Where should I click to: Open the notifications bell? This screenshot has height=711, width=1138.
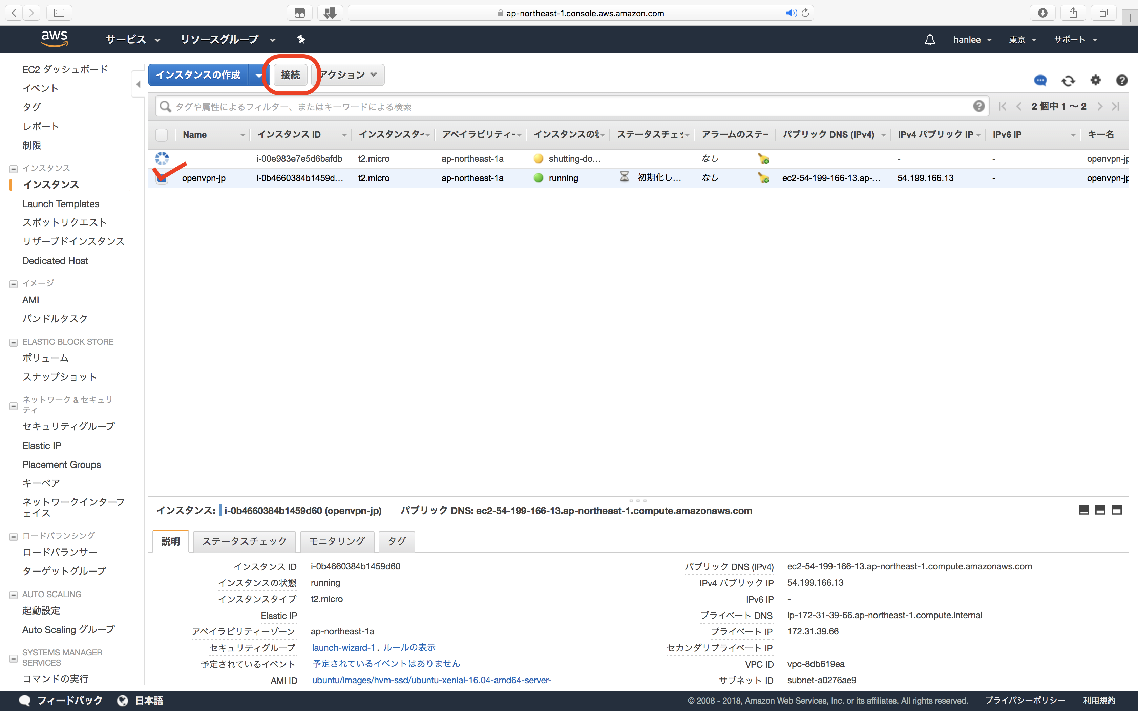coord(929,40)
